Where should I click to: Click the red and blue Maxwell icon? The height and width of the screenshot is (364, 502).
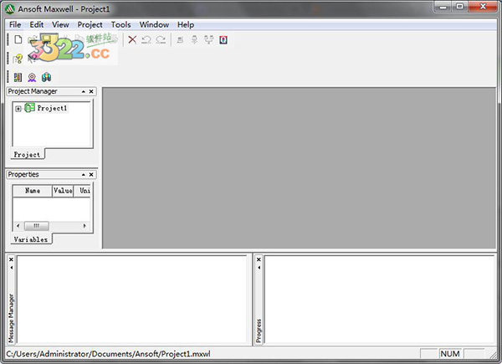tap(223, 39)
